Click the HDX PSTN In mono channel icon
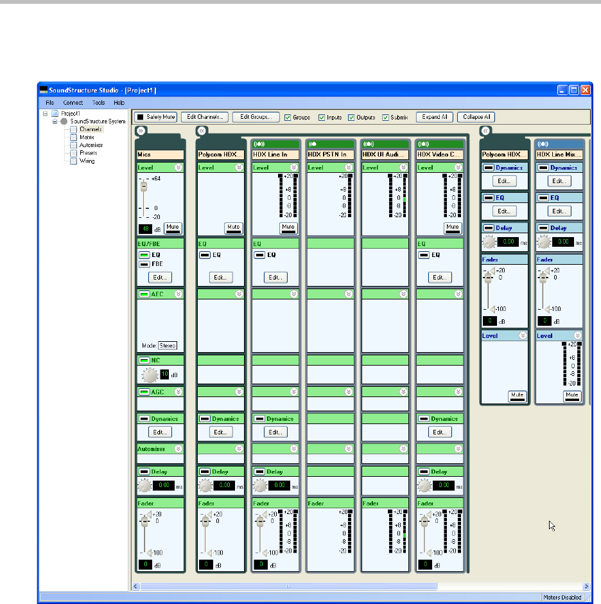Viewport: 601px width, 604px height. (x=314, y=143)
